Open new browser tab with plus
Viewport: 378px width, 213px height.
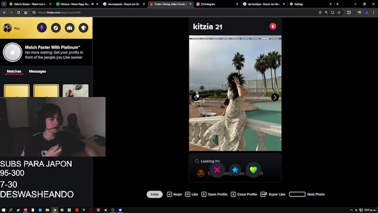[338, 4]
